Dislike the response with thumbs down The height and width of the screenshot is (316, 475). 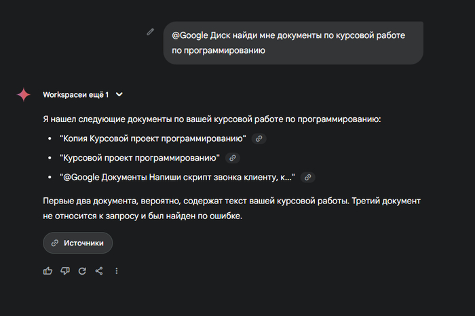(65, 271)
